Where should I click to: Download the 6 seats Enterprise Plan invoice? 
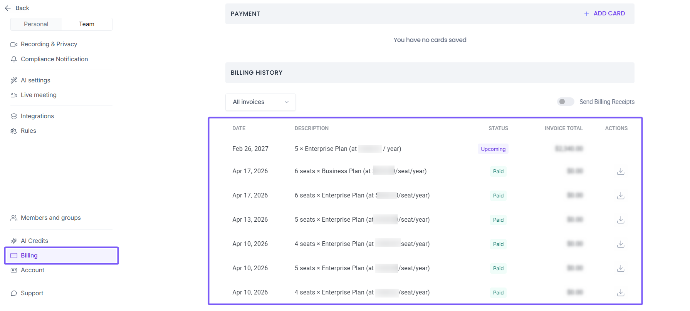[620, 196]
